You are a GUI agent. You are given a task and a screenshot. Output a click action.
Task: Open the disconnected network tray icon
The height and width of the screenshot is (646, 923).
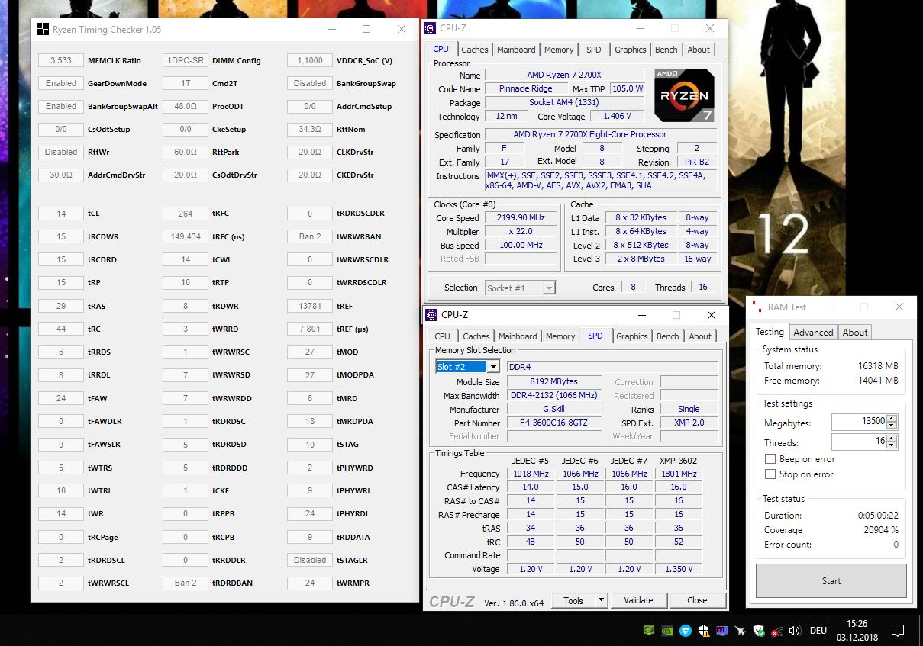[776, 631]
